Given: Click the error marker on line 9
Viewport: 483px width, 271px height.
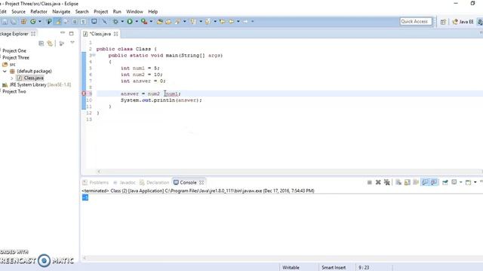Looking at the screenshot, I should [x=84, y=93].
